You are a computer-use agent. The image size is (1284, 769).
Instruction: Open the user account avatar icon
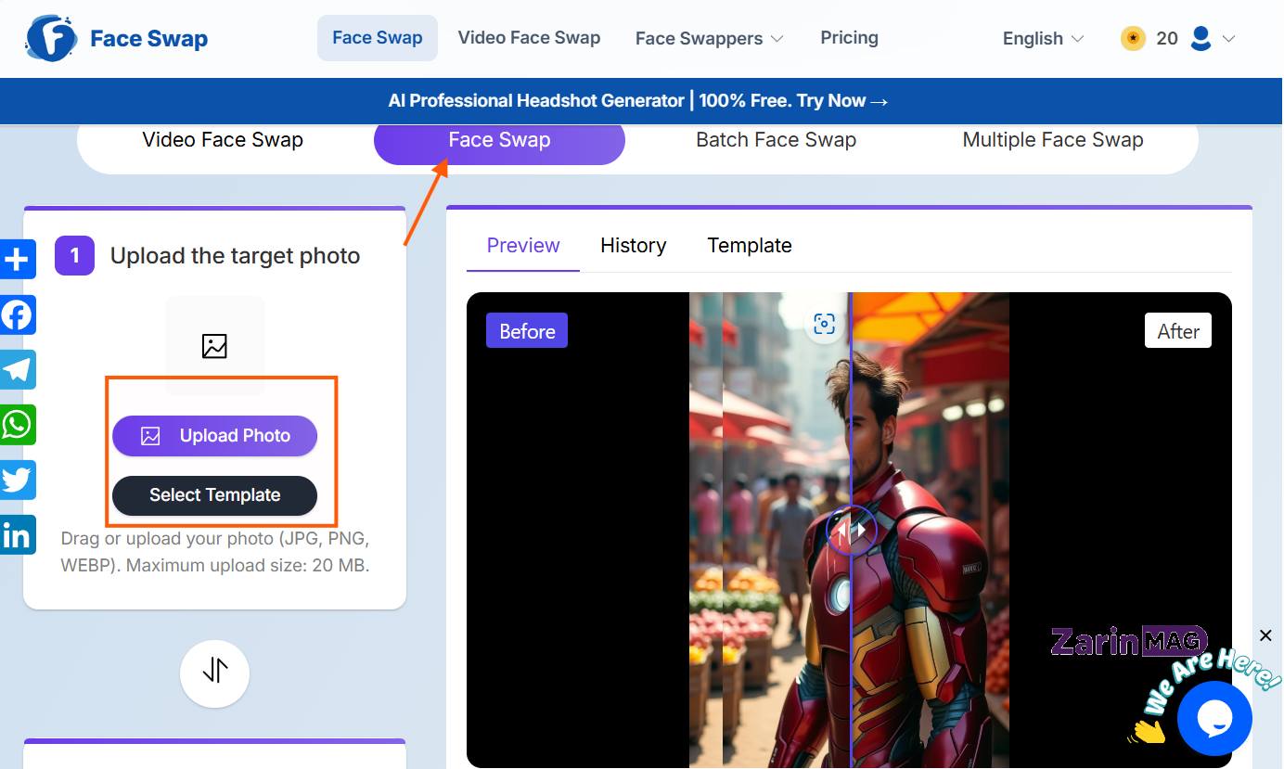click(1201, 38)
